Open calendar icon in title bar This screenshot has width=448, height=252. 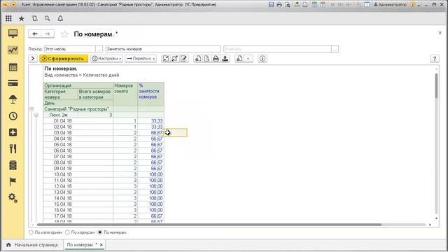coord(323,5)
